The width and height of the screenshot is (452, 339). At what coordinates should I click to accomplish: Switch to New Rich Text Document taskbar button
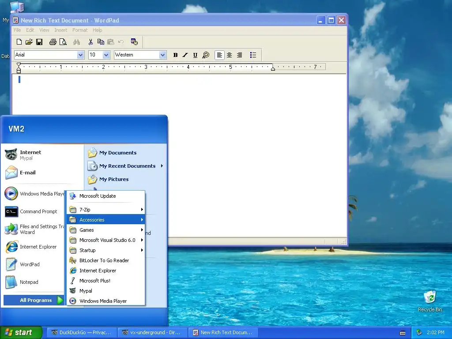[223, 332]
